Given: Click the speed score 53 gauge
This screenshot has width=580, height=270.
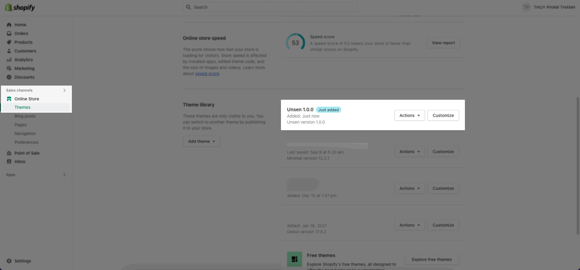Looking at the screenshot, I should 295,43.
